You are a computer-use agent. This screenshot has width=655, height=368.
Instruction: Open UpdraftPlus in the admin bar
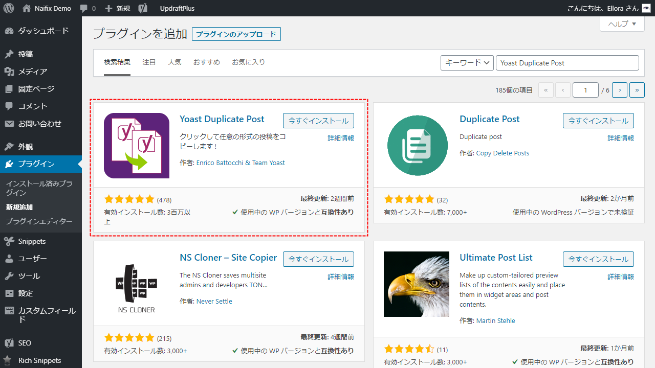177,8
